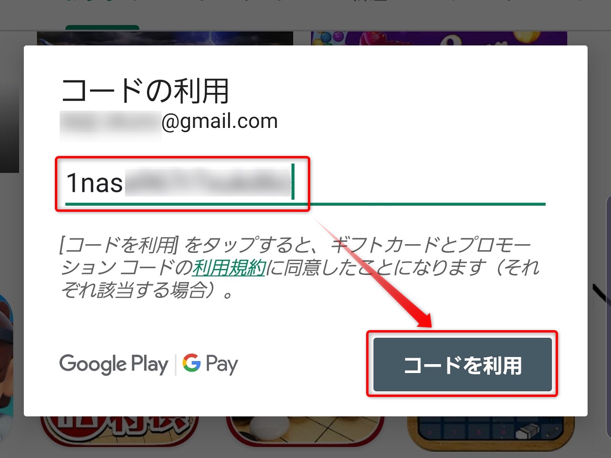Tap the コードを利用 redeem button
The image size is (611, 458).
[462, 364]
